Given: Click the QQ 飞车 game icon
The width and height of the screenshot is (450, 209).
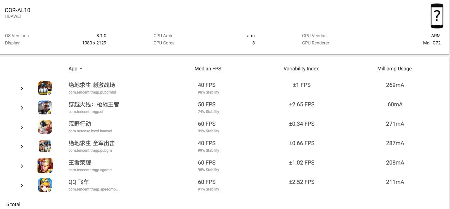Looking at the screenshot, I should [x=45, y=185].
